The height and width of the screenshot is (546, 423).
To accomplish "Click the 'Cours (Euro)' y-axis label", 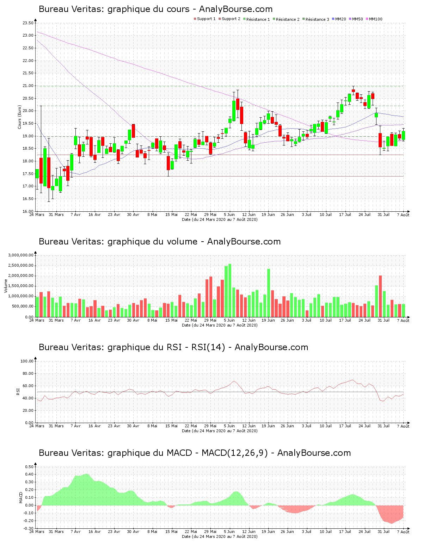I will point(20,117).
